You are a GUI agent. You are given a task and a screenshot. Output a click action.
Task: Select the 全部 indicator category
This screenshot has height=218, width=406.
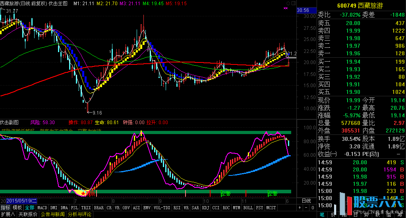29,208
